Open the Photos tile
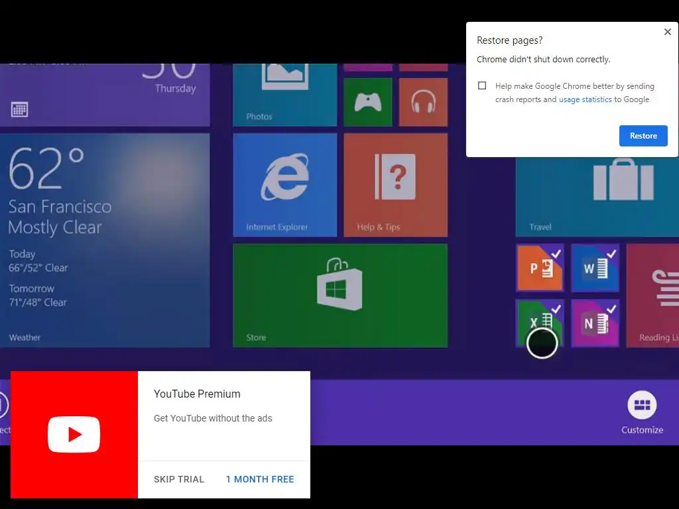 285,95
